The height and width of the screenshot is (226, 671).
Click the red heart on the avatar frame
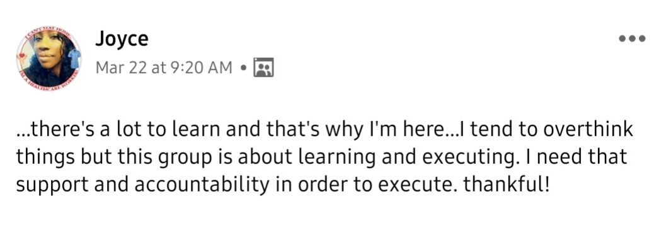(22, 56)
